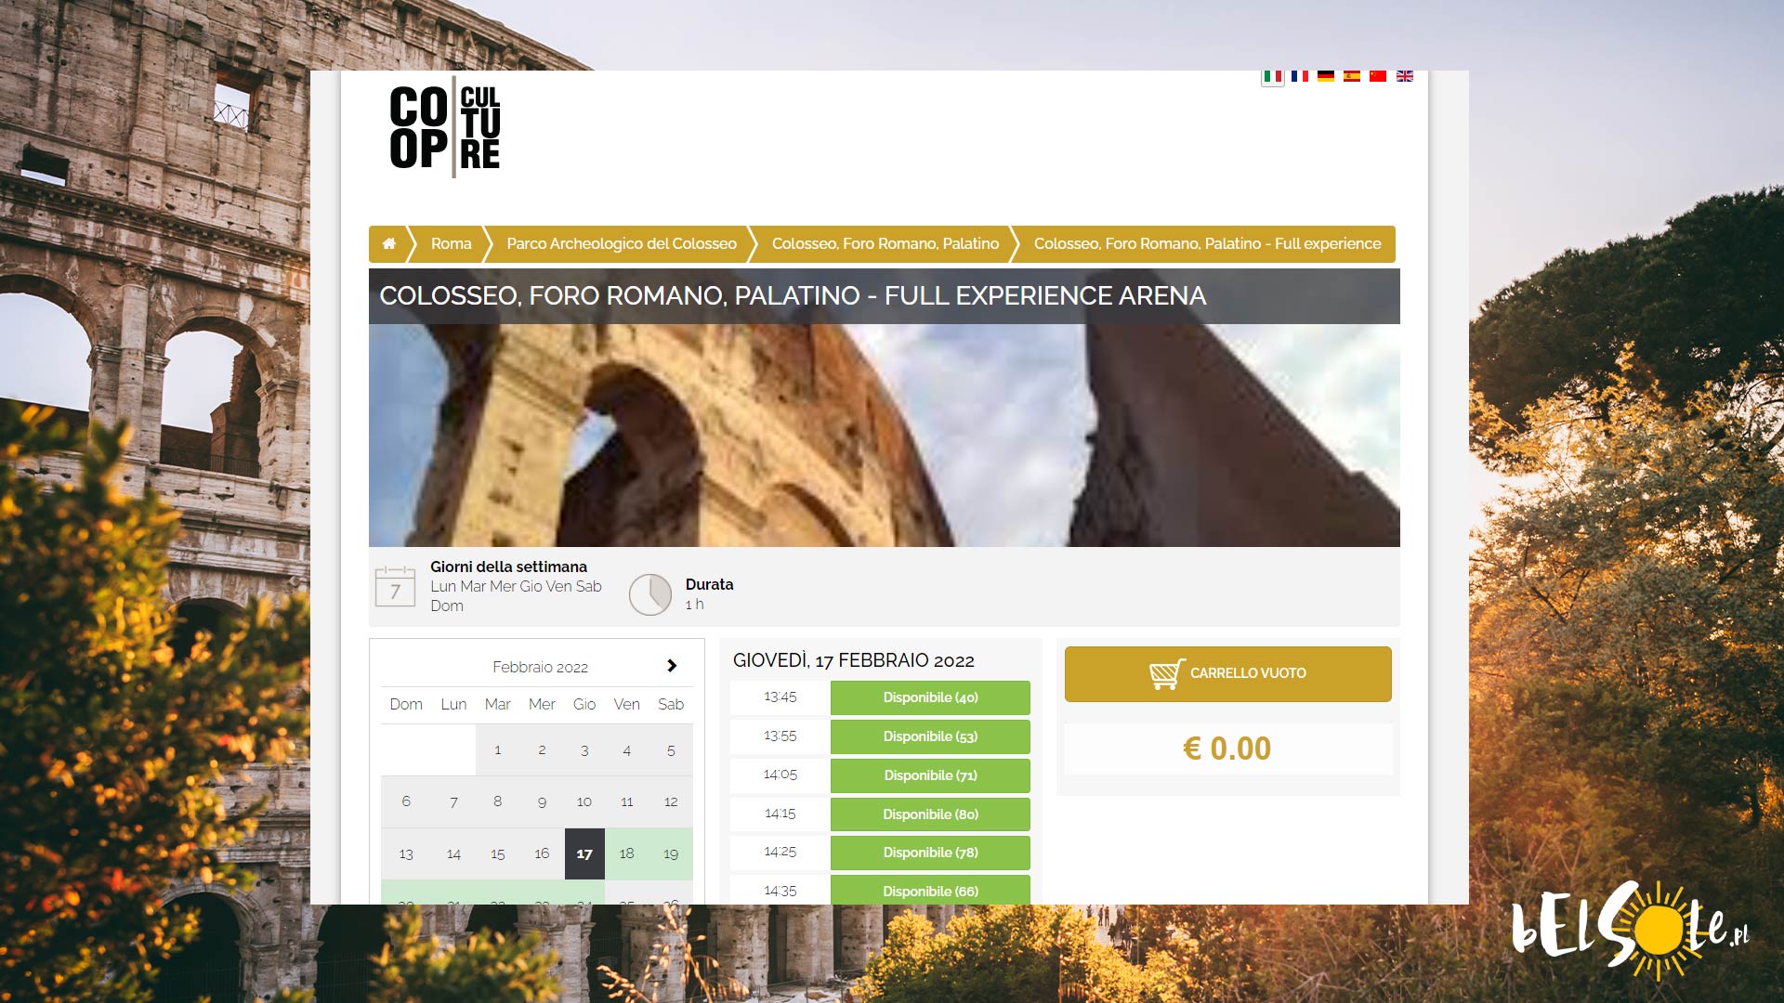
Task: Go to next month in calendar
Action: [x=672, y=666]
